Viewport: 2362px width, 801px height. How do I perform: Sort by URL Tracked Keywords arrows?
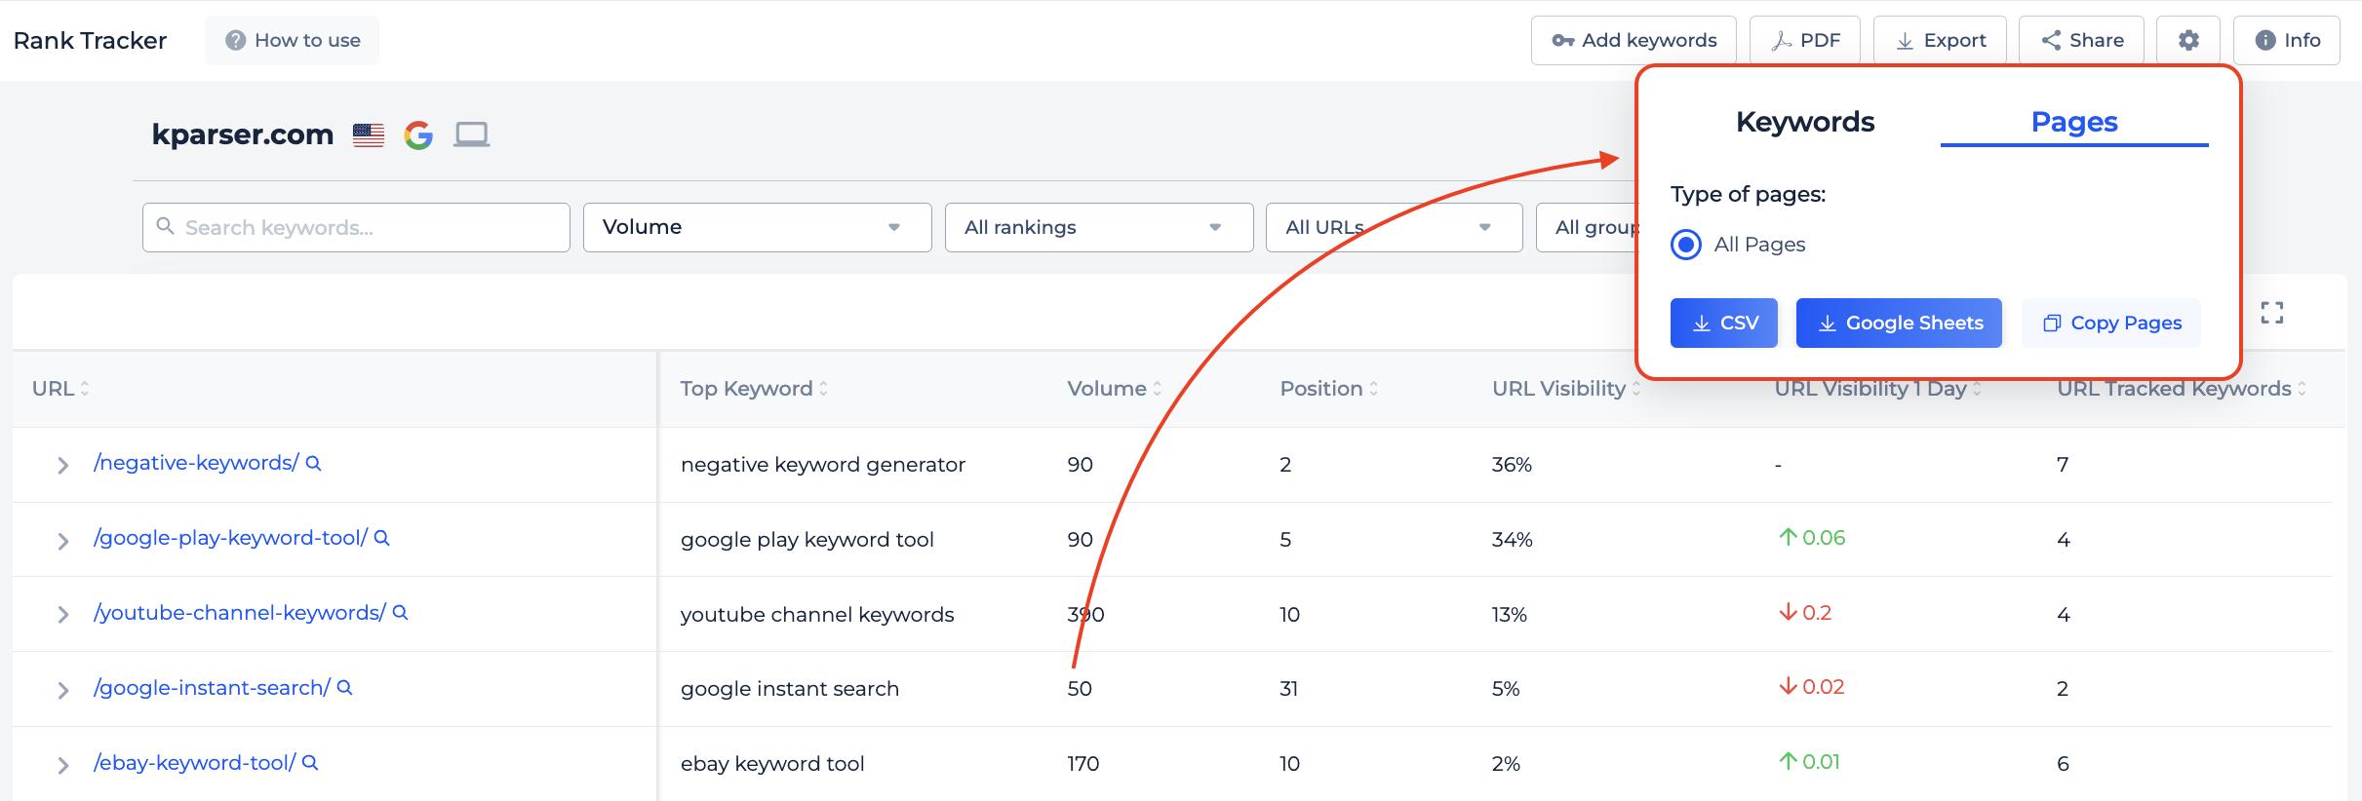(x=2302, y=389)
